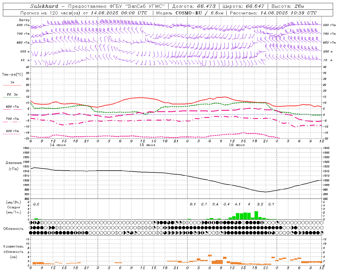Click the Тем-ра(°C) panel label

tap(12, 75)
